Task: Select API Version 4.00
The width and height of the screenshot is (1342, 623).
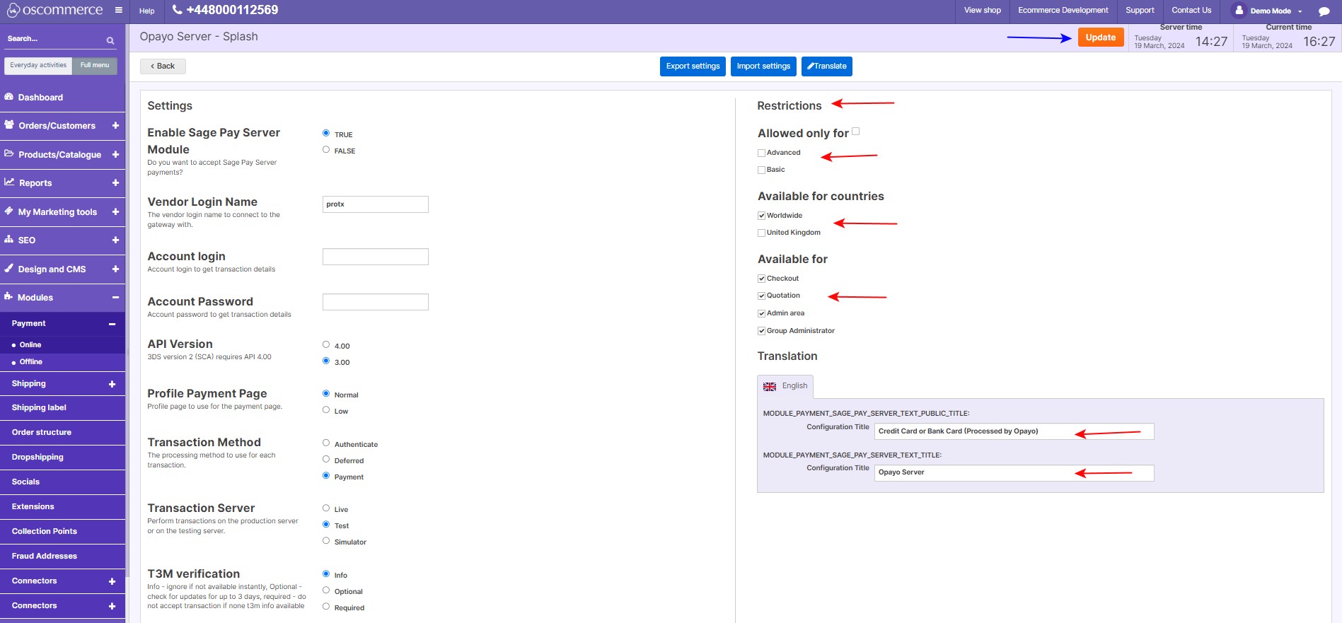Action: (326, 344)
